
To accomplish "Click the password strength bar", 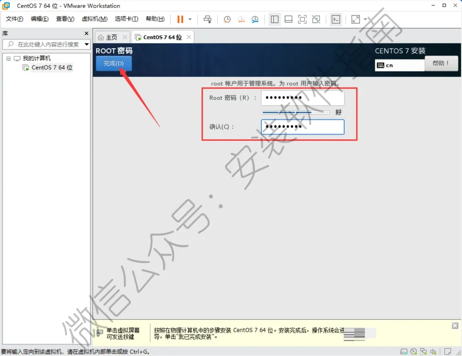I will click(x=295, y=112).
